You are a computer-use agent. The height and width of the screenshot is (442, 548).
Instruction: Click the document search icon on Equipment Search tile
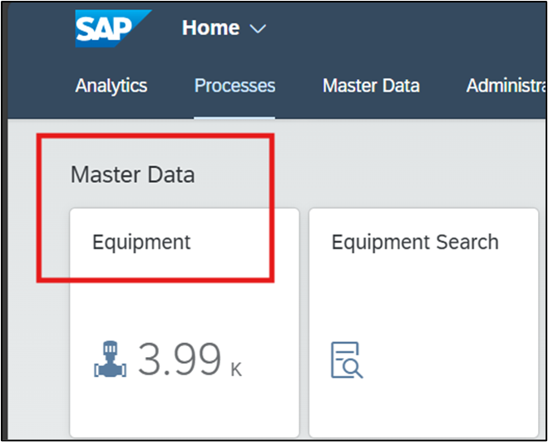click(x=347, y=360)
